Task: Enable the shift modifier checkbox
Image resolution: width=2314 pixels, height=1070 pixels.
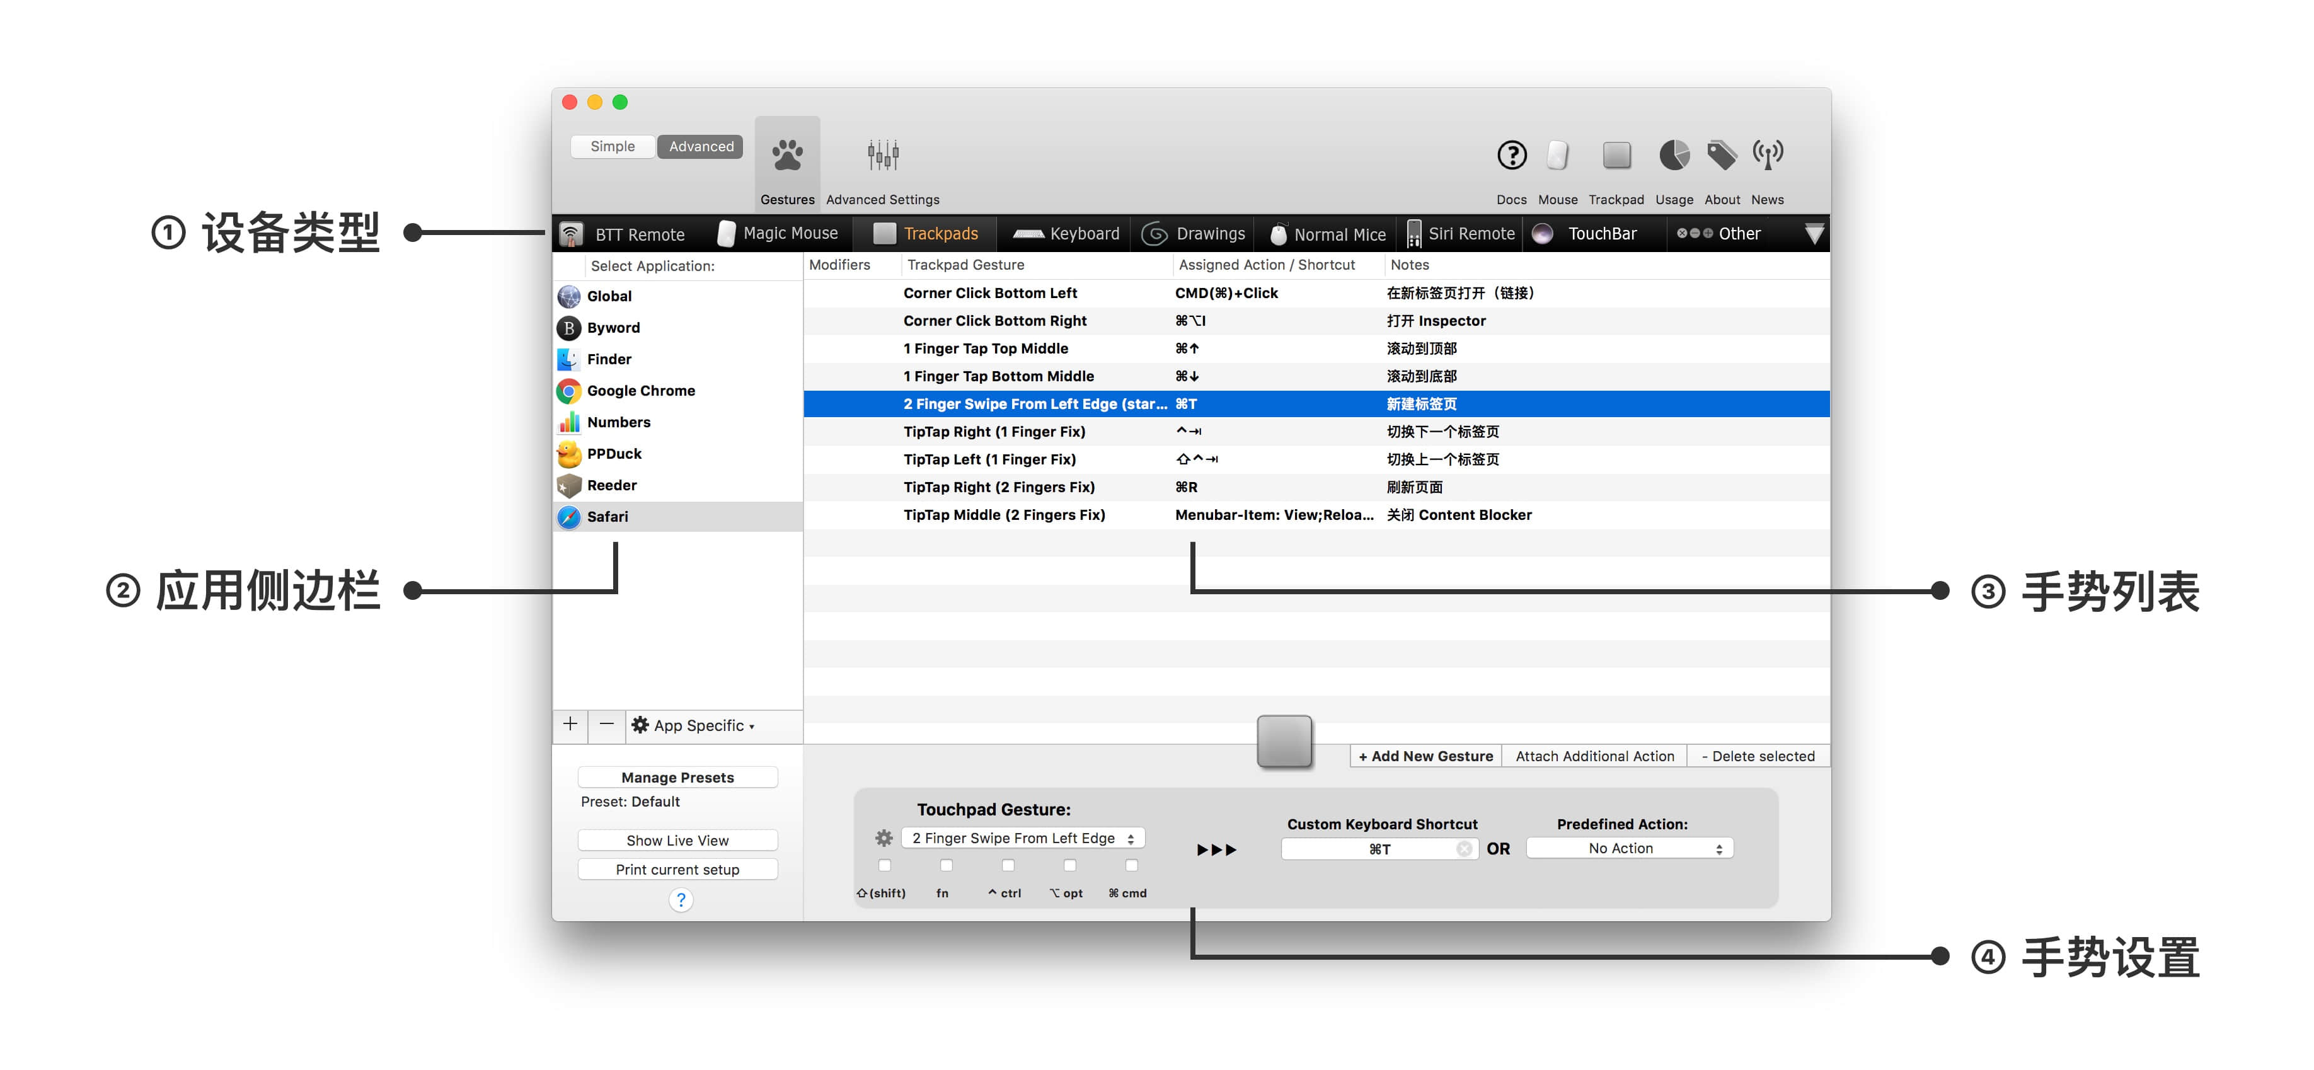Action: (885, 865)
